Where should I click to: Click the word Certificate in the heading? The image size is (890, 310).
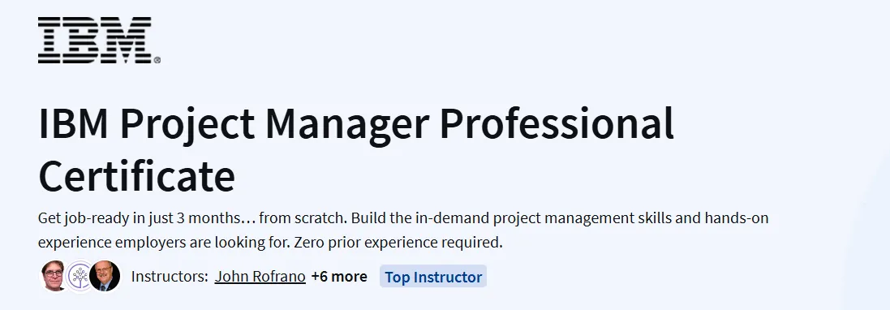(x=137, y=176)
